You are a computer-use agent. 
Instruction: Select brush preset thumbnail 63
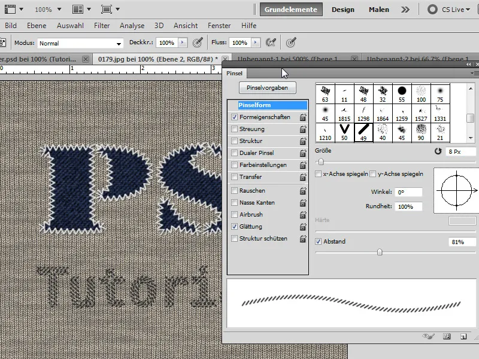pyautogui.click(x=325, y=94)
